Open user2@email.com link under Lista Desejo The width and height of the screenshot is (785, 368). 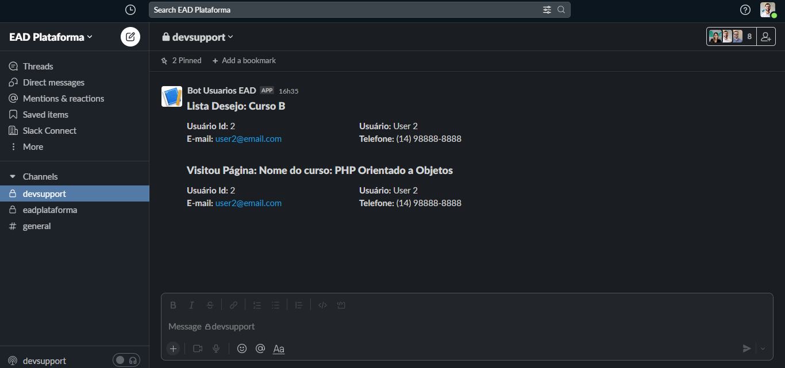click(x=248, y=139)
